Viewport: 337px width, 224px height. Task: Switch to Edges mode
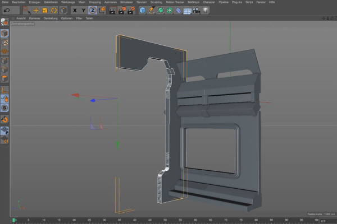(4, 69)
